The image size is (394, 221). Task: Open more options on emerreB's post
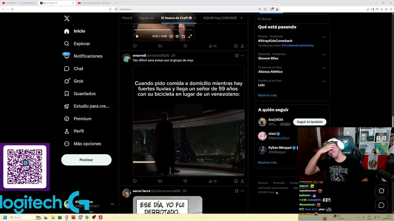pos(243,56)
